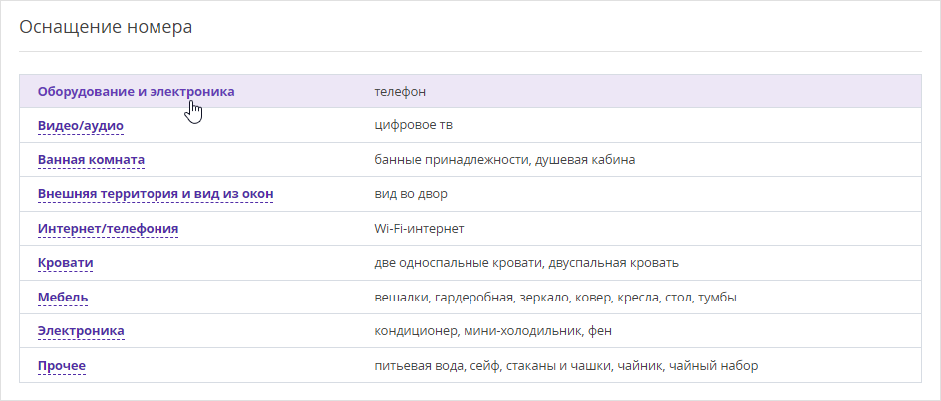Click the 'Оснащение номера' heading
The width and height of the screenshot is (941, 401).
pos(107,27)
